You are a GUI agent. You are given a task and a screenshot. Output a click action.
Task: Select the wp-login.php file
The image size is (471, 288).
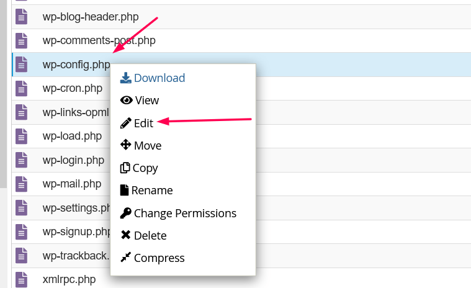coord(73,160)
